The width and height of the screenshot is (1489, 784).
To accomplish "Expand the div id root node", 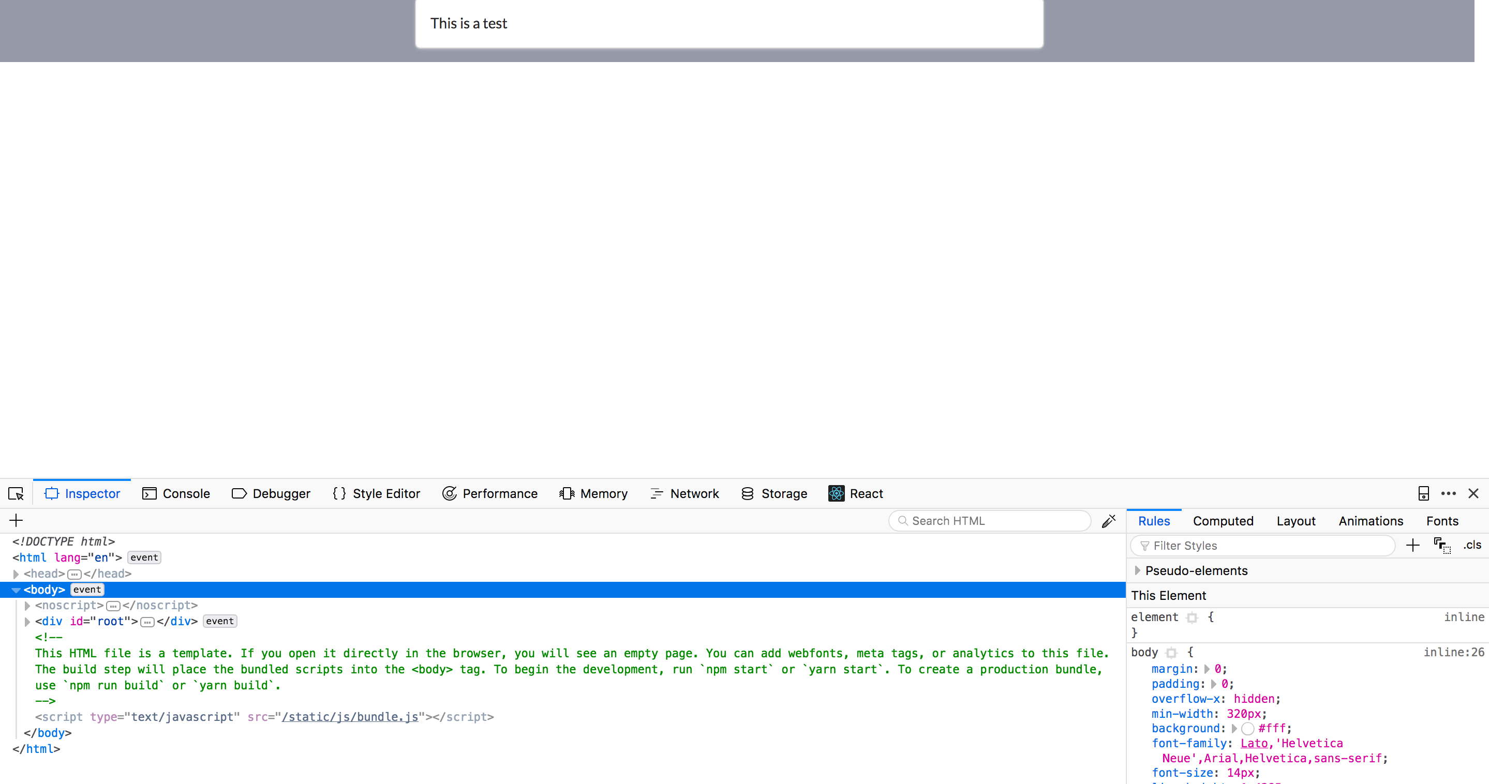I will (27, 622).
